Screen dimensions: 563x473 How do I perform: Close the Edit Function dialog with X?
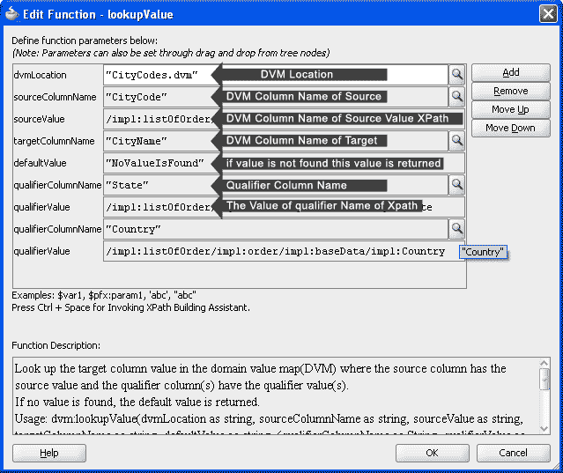pos(548,14)
